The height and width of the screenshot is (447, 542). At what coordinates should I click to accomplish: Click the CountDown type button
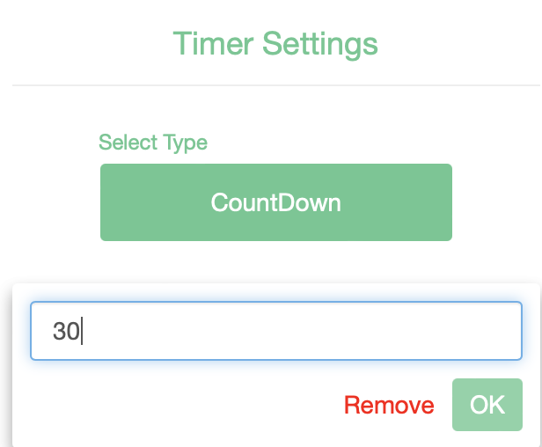point(275,202)
